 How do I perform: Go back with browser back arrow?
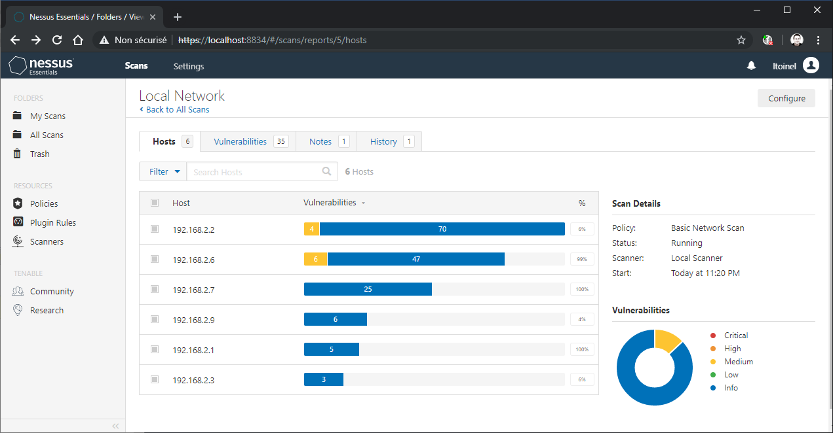[x=15, y=40]
